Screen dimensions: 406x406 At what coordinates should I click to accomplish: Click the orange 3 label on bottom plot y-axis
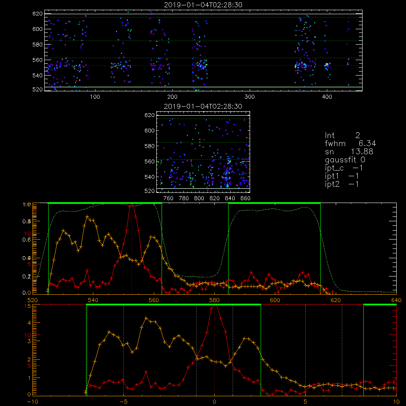tap(29, 341)
